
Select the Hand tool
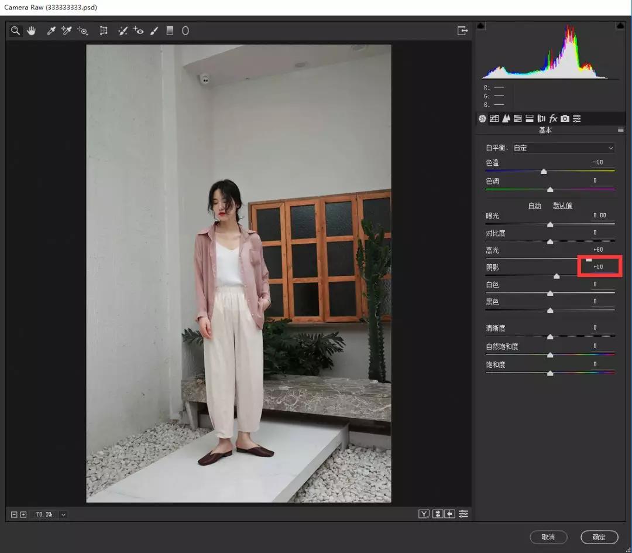31,30
